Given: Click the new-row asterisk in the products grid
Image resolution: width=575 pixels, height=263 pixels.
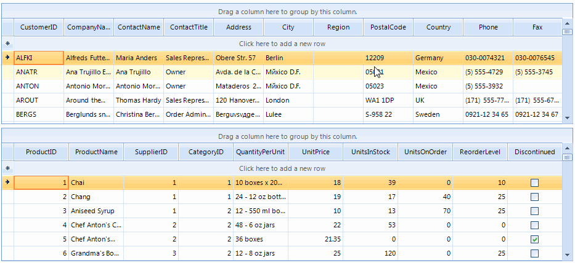Looking at the screenshot, I should [7, 168].
